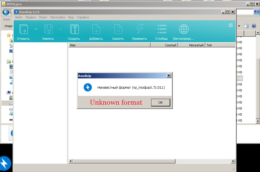Click the Music note icon in Explorer sidebar
260x172 pixels.
[x=11, y=82]
